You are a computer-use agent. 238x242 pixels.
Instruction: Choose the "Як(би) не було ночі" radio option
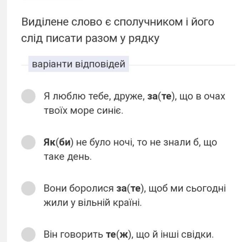click(28, 142)
